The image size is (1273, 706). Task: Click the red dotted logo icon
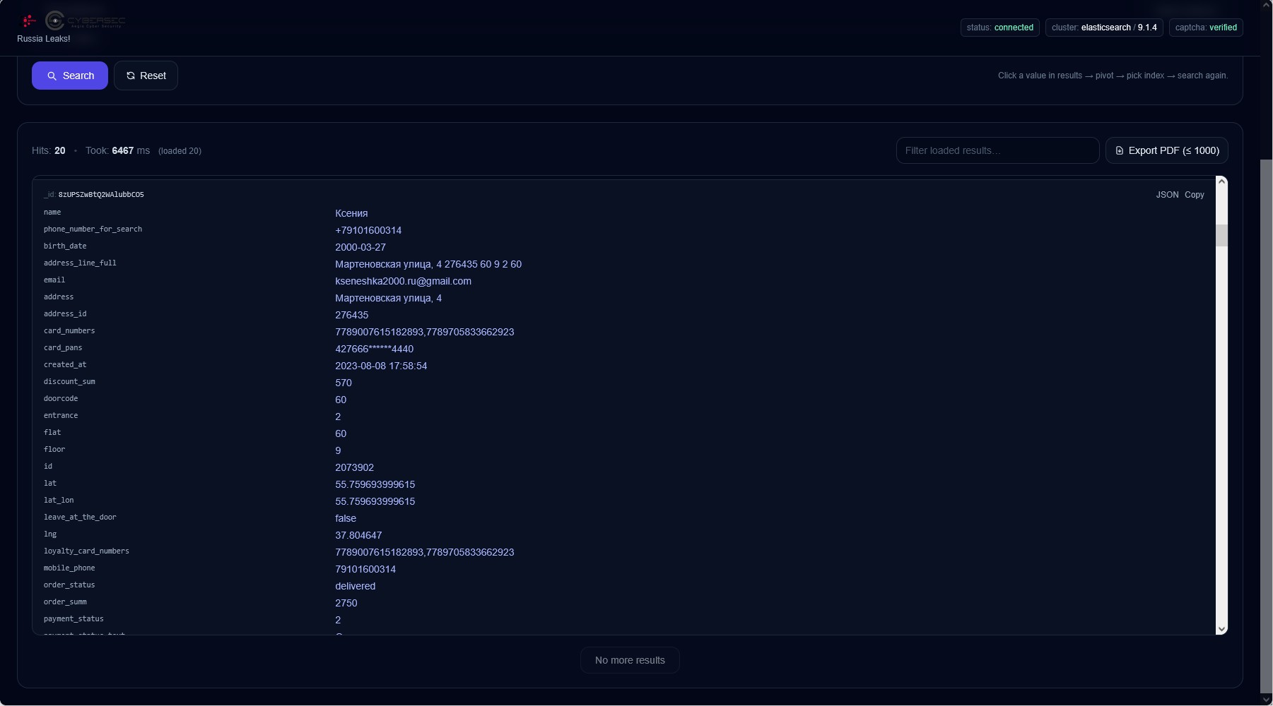(29, 21)
